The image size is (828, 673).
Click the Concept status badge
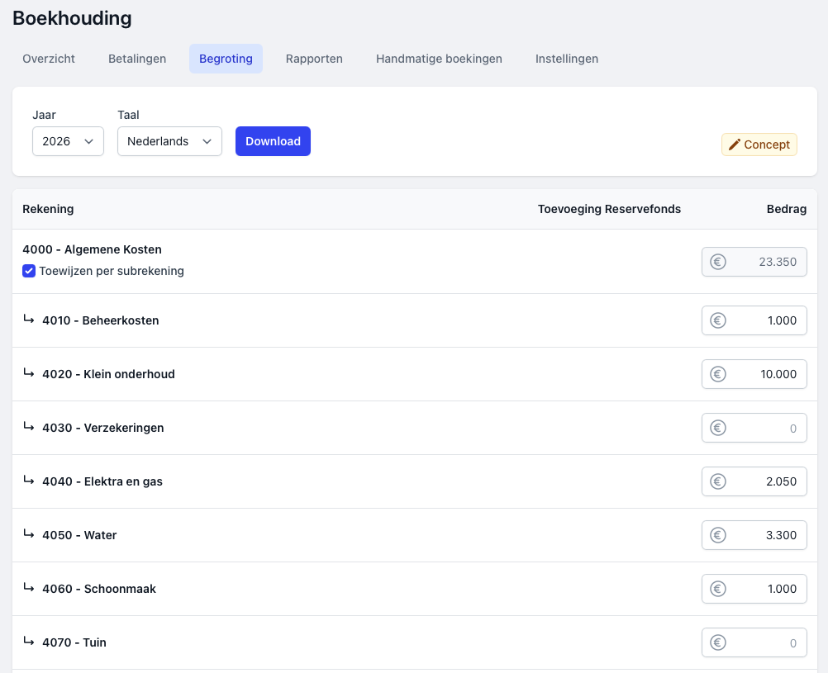tap(759, 145)
